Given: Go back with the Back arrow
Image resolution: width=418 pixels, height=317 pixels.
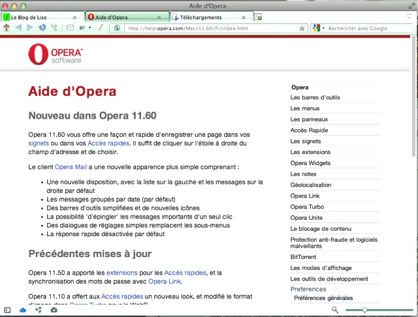Looking at the screenshot, I should pos(18,28).
